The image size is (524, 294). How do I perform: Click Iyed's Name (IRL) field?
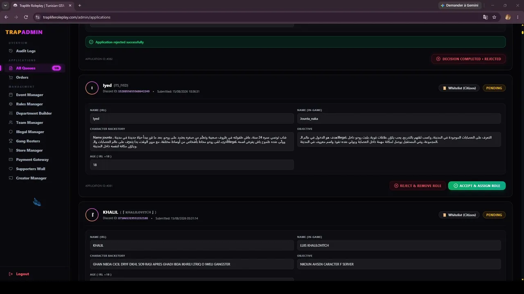pos(192,118)
